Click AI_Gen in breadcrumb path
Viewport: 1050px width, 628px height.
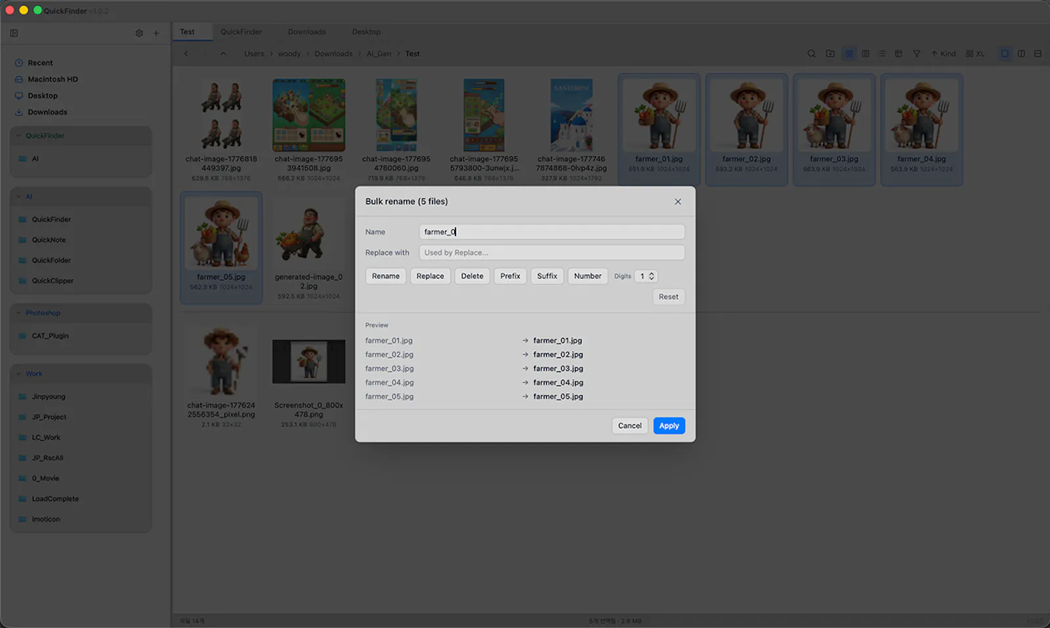(379, 54)
